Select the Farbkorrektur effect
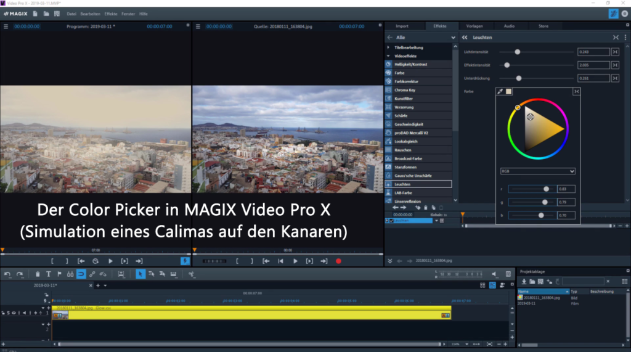This screenshot has height=352, width=631. 418,81
